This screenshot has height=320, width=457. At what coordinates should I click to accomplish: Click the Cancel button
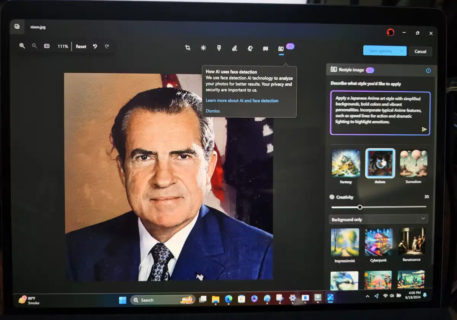[420, 51]
